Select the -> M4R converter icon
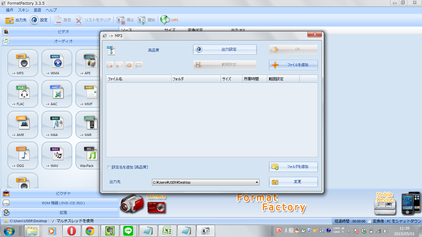Viewport: 422px width, 237px height. click(x=88, y=125)
